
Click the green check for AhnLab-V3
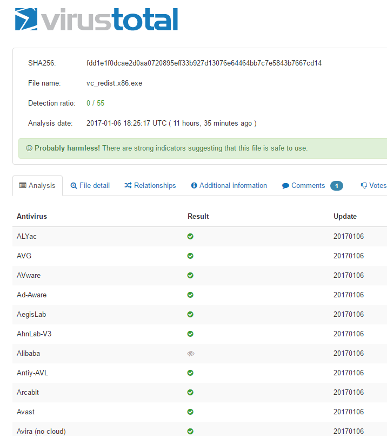190,334
